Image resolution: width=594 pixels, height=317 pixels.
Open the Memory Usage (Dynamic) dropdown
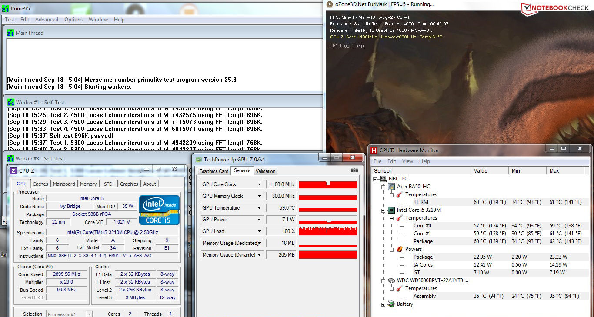point(260,255)
